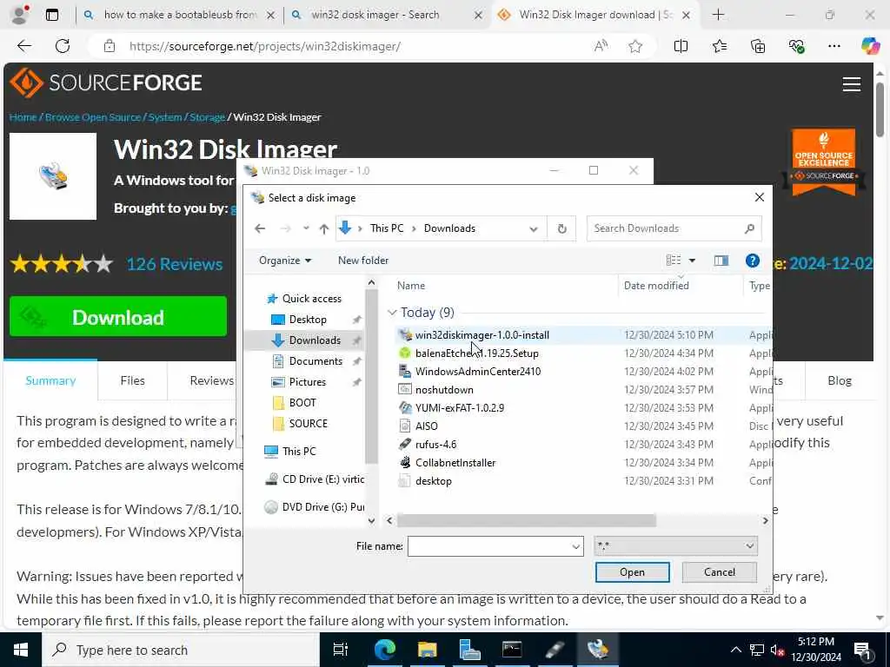Click the change view icon
This screenshot has width=890, height=667.
(x=674, y=261)
